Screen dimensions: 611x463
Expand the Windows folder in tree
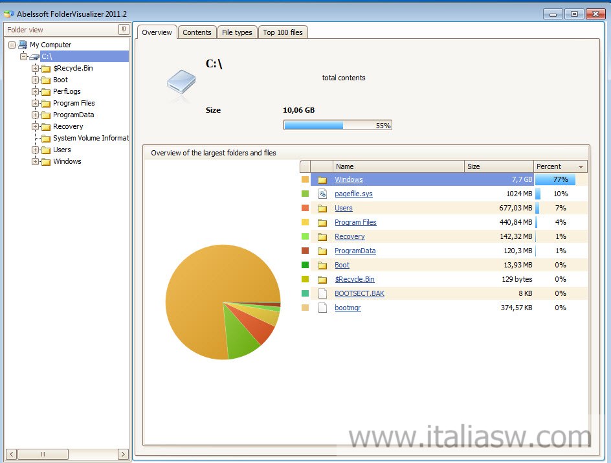[x=36, y=162]
